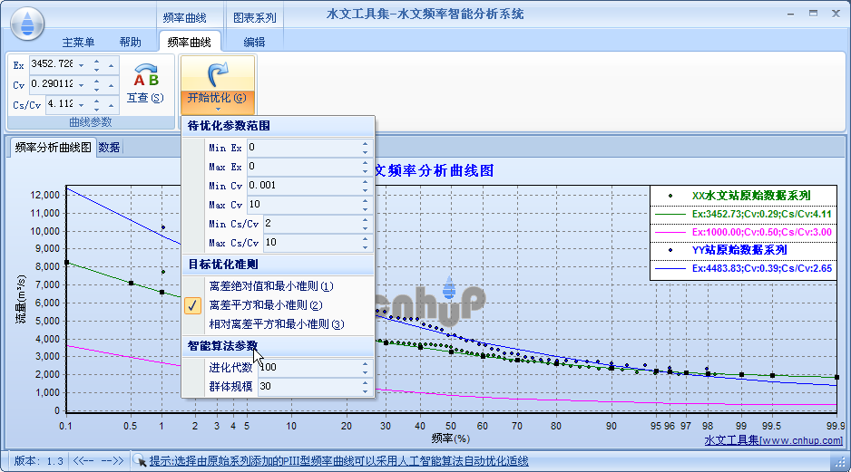
Task: Toggle the checked 离差平方和最小准则 (2) option
Action: 265,305
